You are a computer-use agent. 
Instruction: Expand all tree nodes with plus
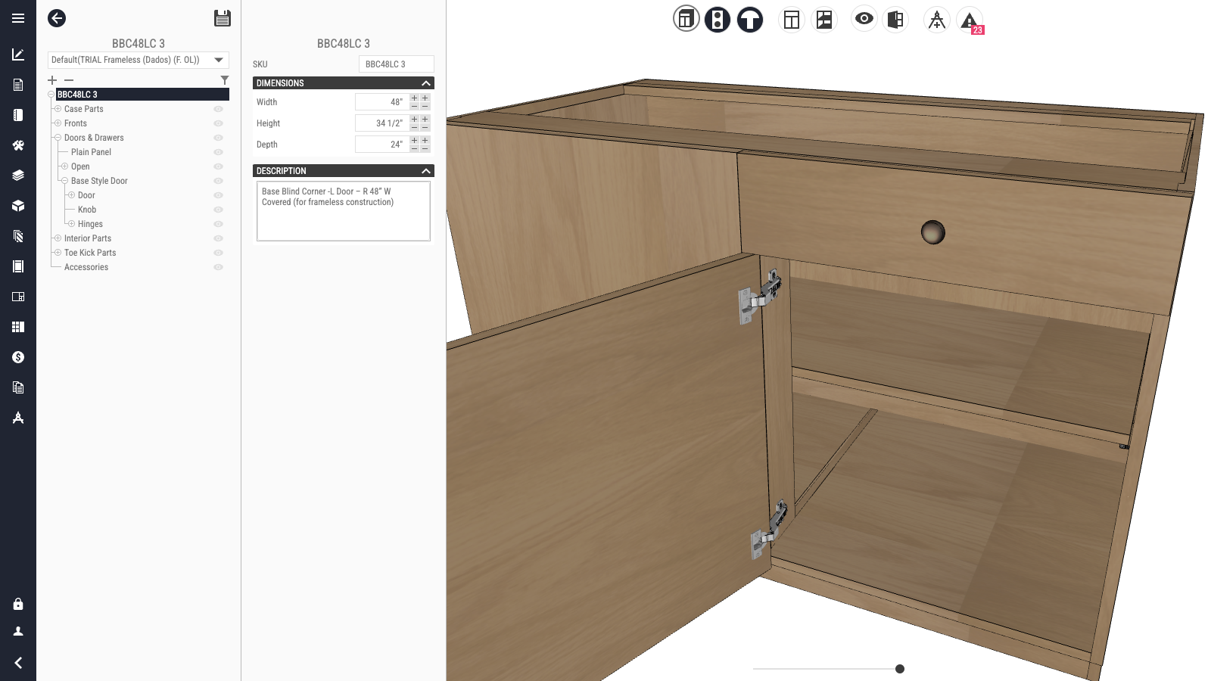tap(52, 80)
